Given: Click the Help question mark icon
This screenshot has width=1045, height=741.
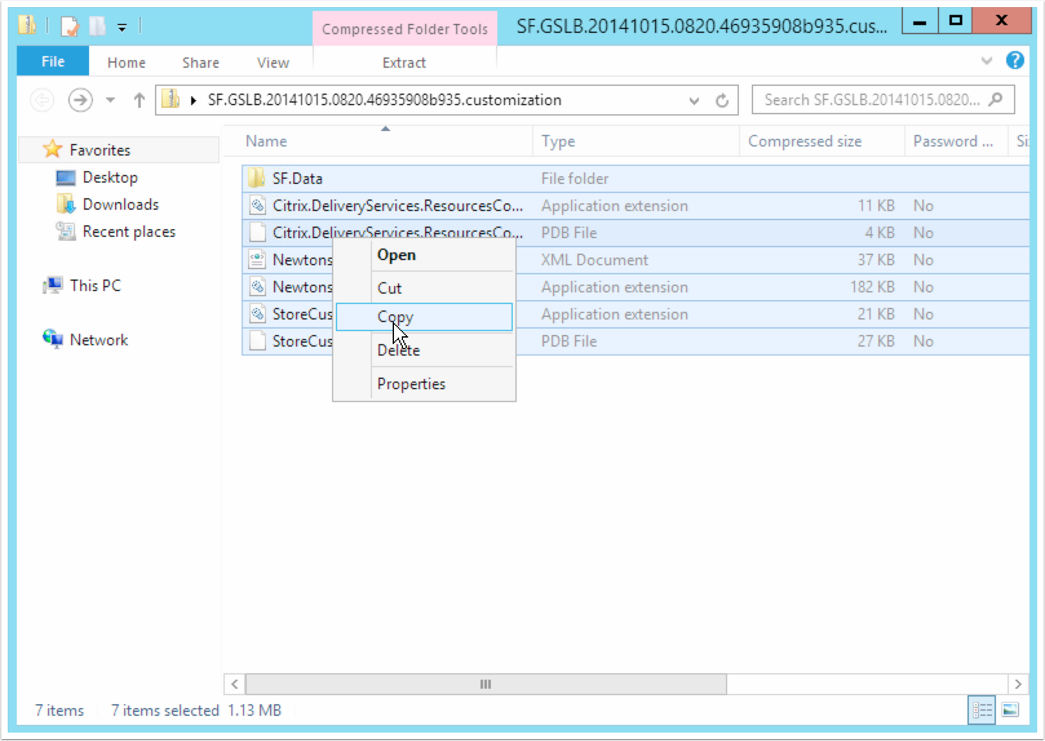Looking at the screenshot, I should (1015, 61).
